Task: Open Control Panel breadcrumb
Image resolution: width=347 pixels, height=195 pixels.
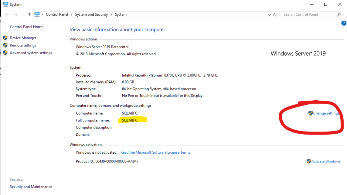Action: click(57, 14)
